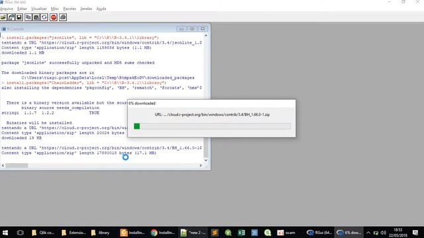Click the green download progress bar
The height and width of the screenshot is (238, 424).
137,126
